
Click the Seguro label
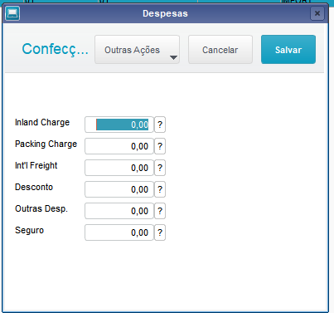coord(29,230)
